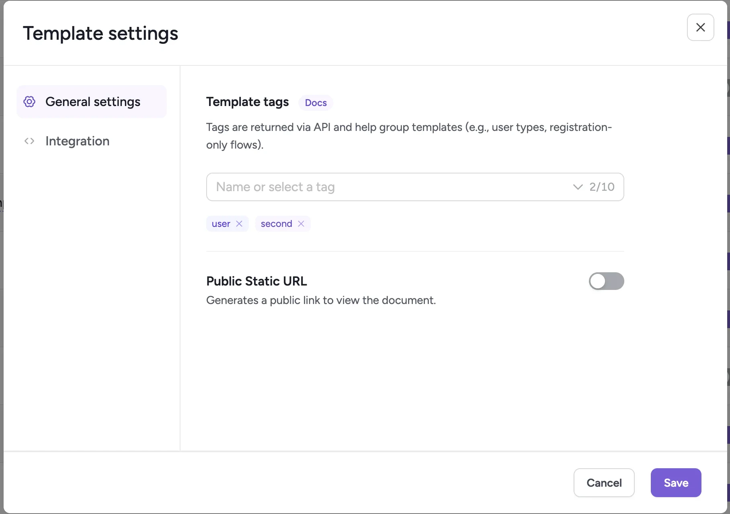Click the close icon on Template settings dialog
730x514 pixels.
(700, 27)
